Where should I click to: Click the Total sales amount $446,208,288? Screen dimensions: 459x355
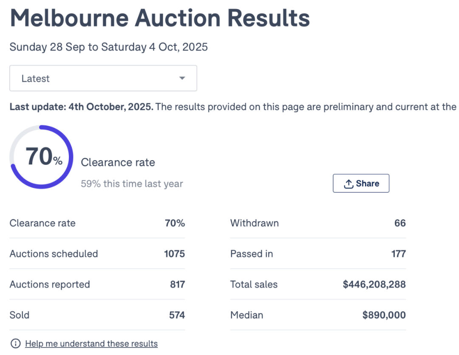tap(374, 284)
